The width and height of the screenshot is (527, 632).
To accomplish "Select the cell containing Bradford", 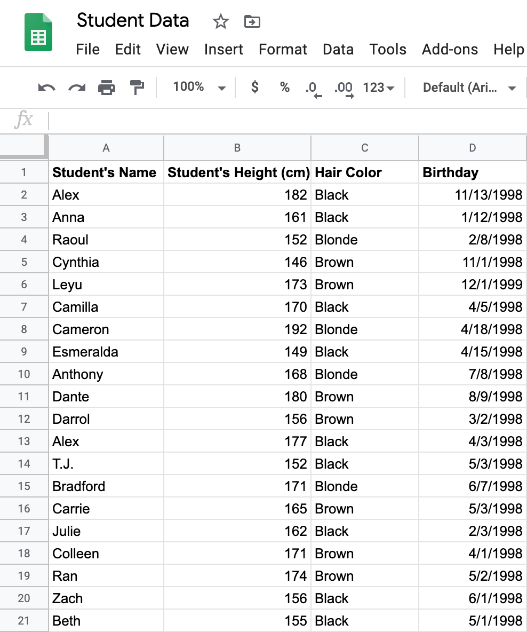I will tap(106, 486).
